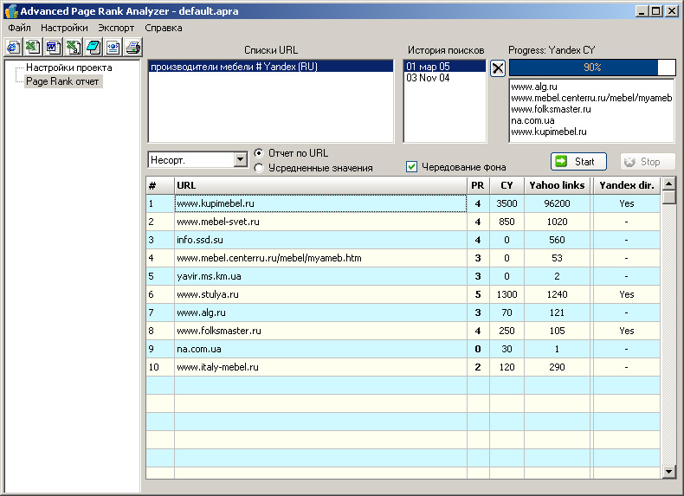Click na.com.ua in the progress log

(532, 120)
